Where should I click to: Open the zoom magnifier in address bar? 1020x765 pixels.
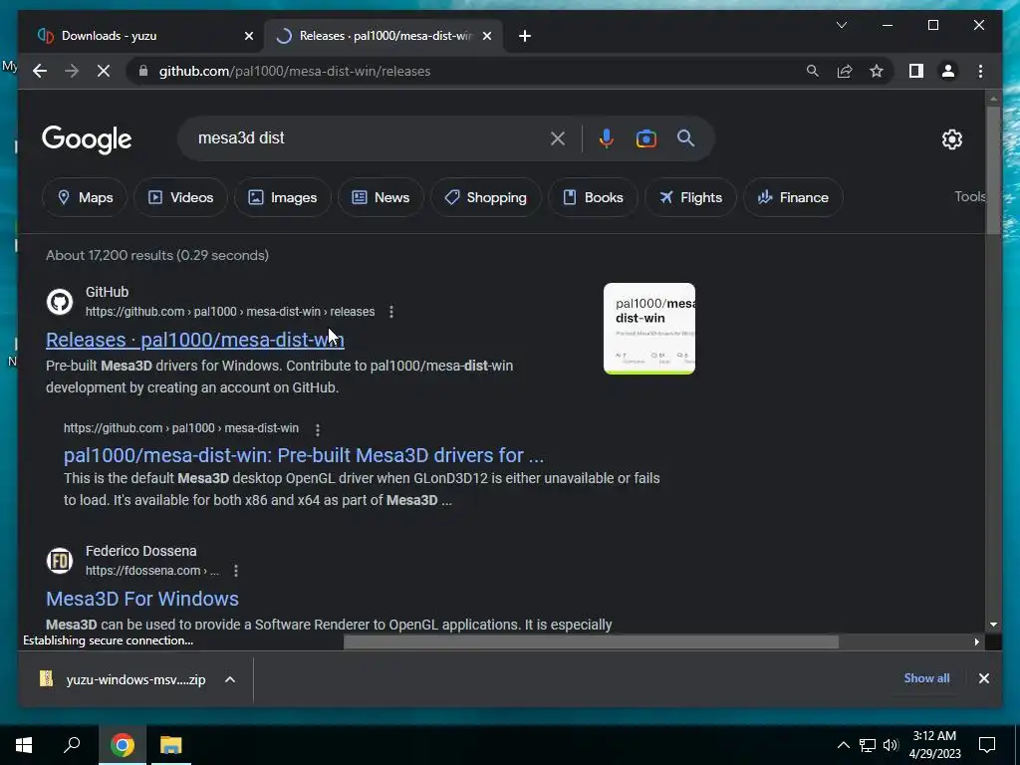point(813,71)
